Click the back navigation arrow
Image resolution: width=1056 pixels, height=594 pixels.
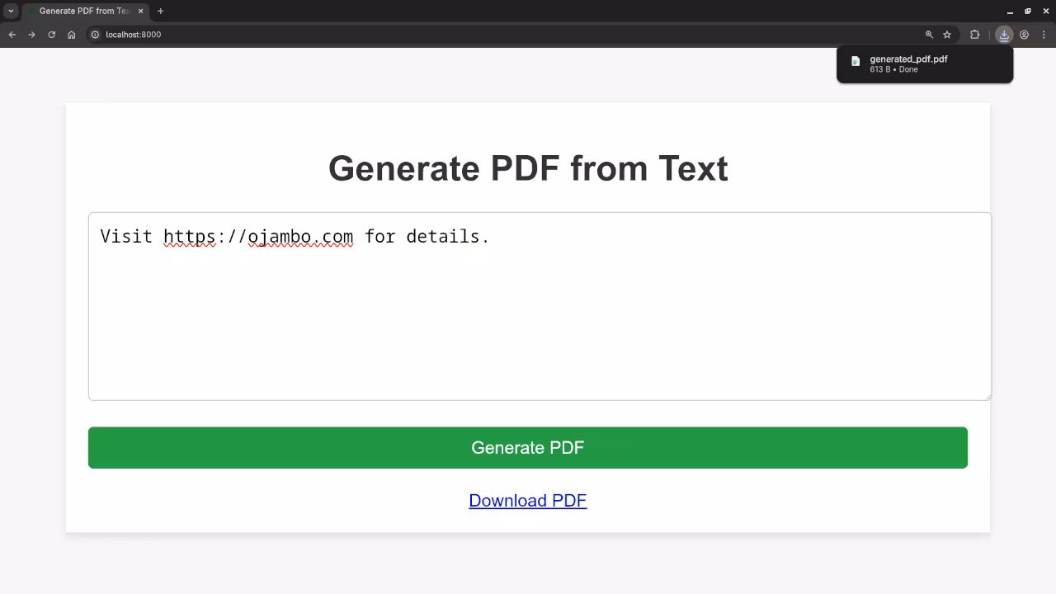pyautogui.click(x=12, y=35)
